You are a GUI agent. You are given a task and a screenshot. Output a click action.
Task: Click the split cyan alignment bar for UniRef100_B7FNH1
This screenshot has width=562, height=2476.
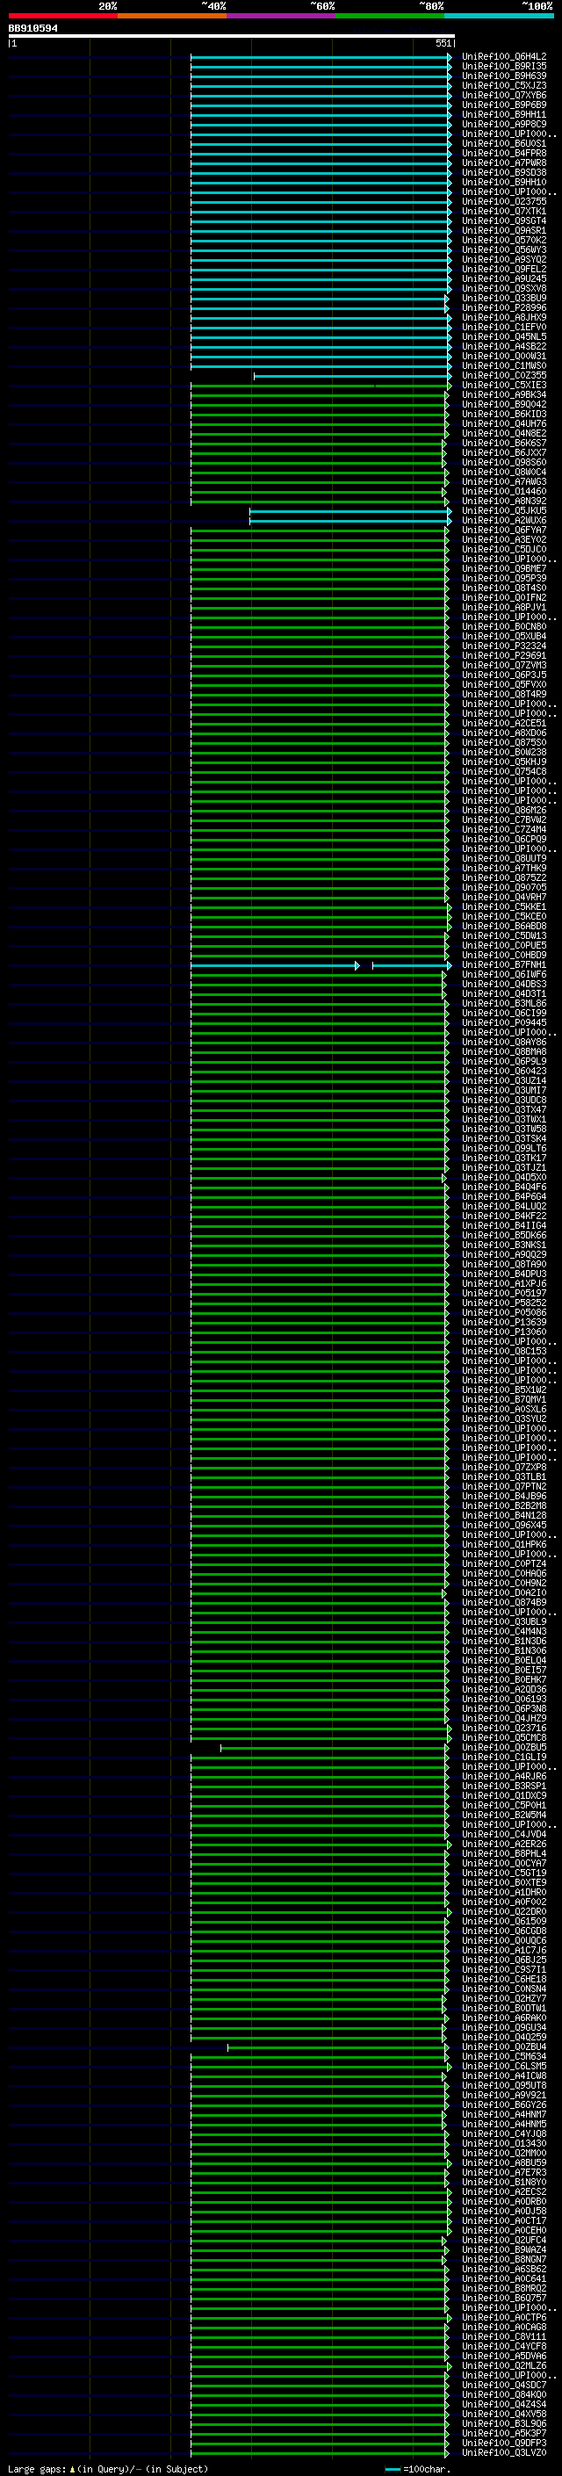click(321, 965)
